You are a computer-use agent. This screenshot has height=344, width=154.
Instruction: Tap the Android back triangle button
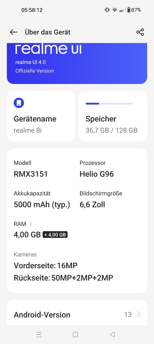[x=112, y=335]
